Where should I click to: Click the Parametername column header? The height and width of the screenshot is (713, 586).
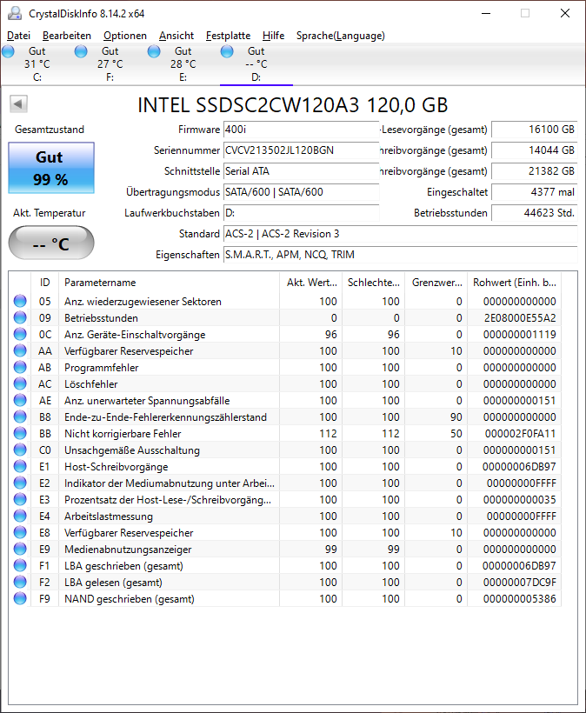click(169, 283)
